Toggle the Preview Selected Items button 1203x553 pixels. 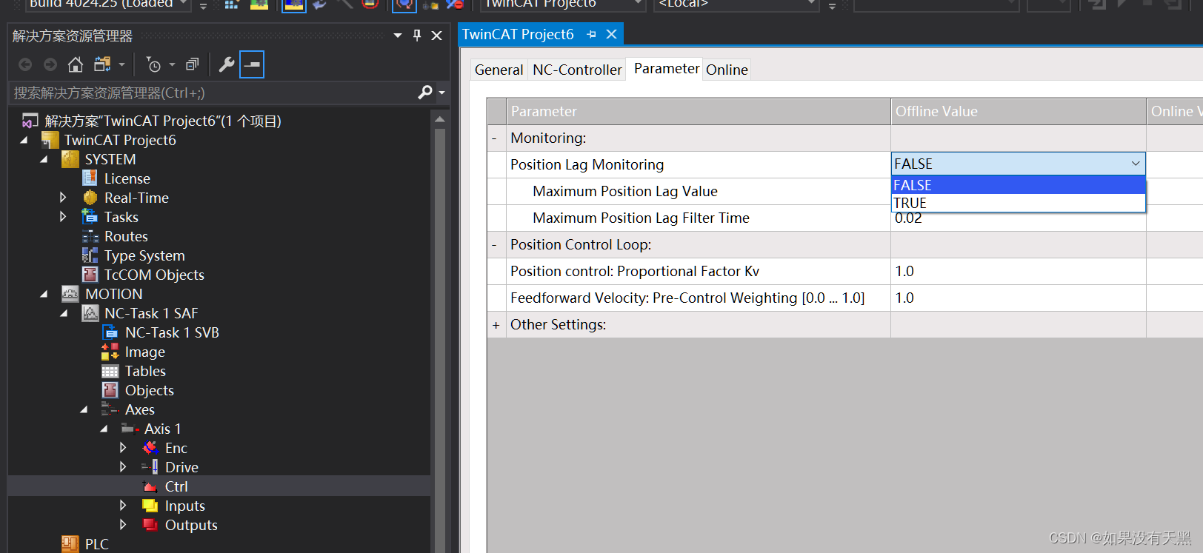coord(252,64)
